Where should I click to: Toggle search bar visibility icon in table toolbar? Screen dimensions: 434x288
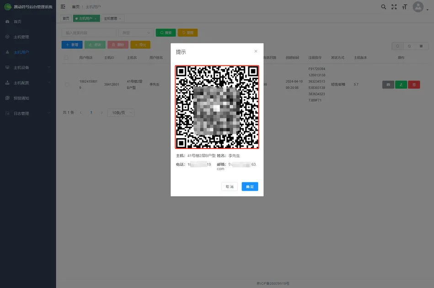397,46
